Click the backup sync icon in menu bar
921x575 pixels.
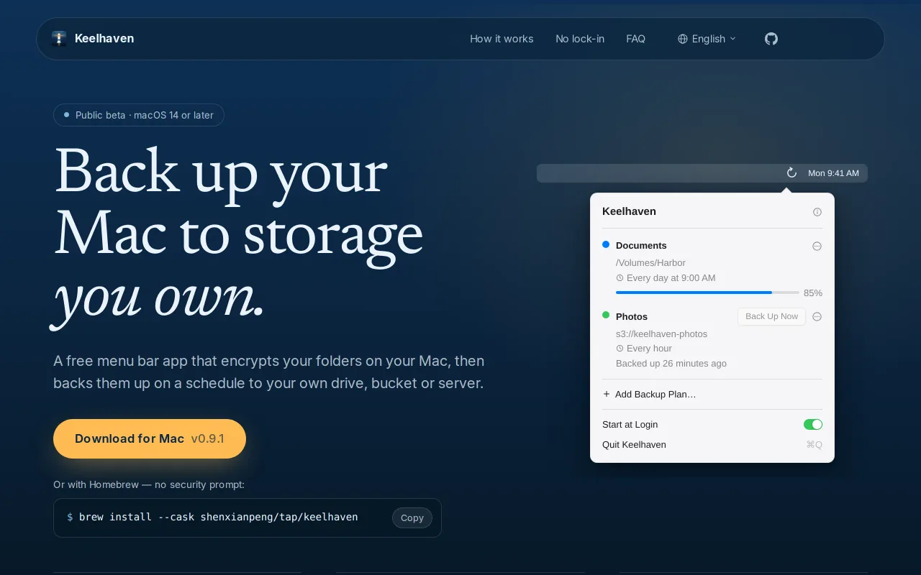tap(791, 172)
